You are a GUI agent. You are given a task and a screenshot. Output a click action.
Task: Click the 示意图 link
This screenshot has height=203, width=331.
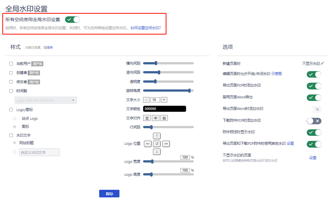(x=276, y=74)
